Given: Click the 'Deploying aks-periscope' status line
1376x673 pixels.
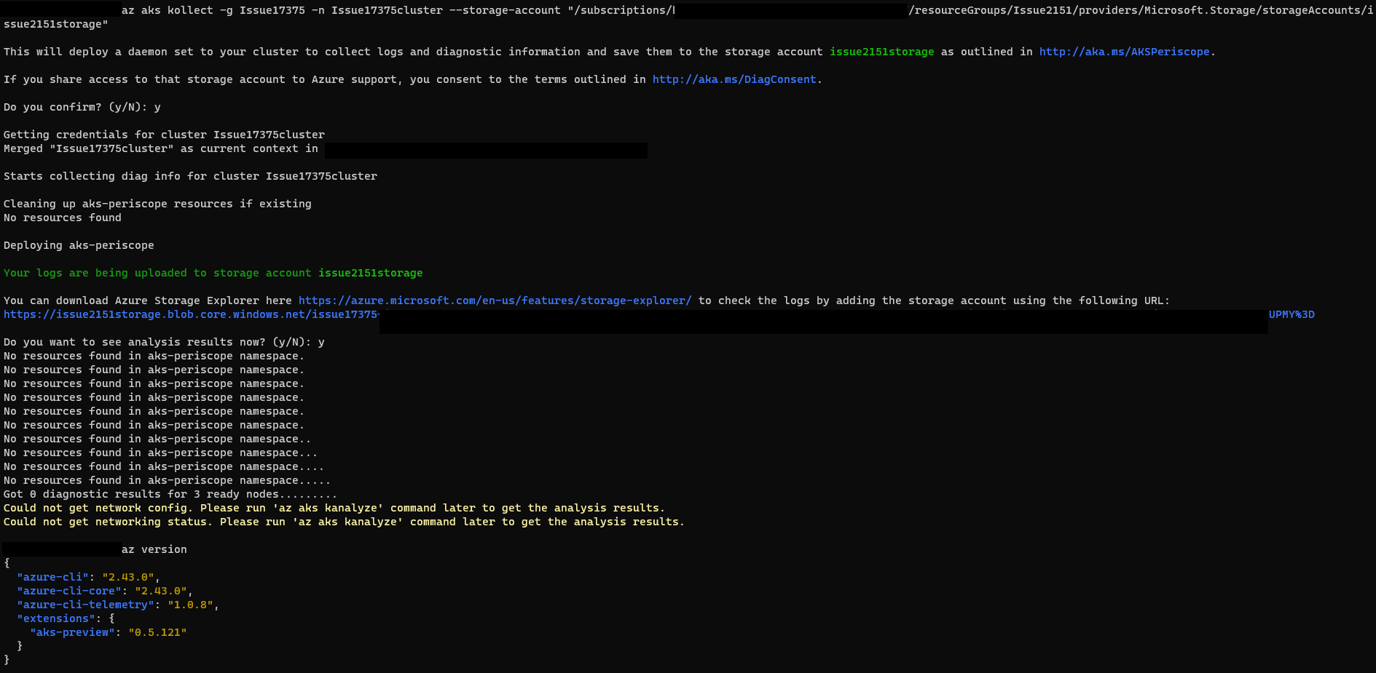Looking at the screenshot, I should [79, 245].
